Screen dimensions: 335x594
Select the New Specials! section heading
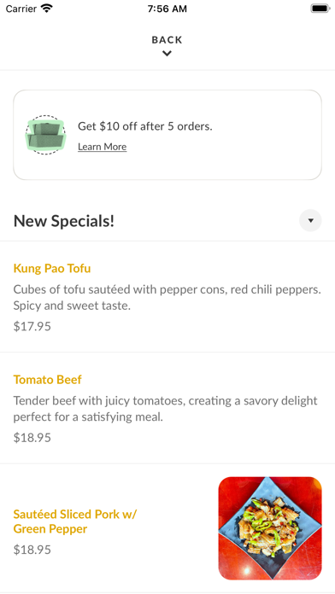pos(64,221)
